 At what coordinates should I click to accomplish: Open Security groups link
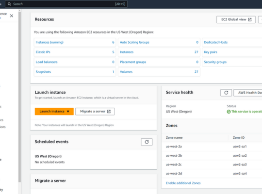point(215,62)
